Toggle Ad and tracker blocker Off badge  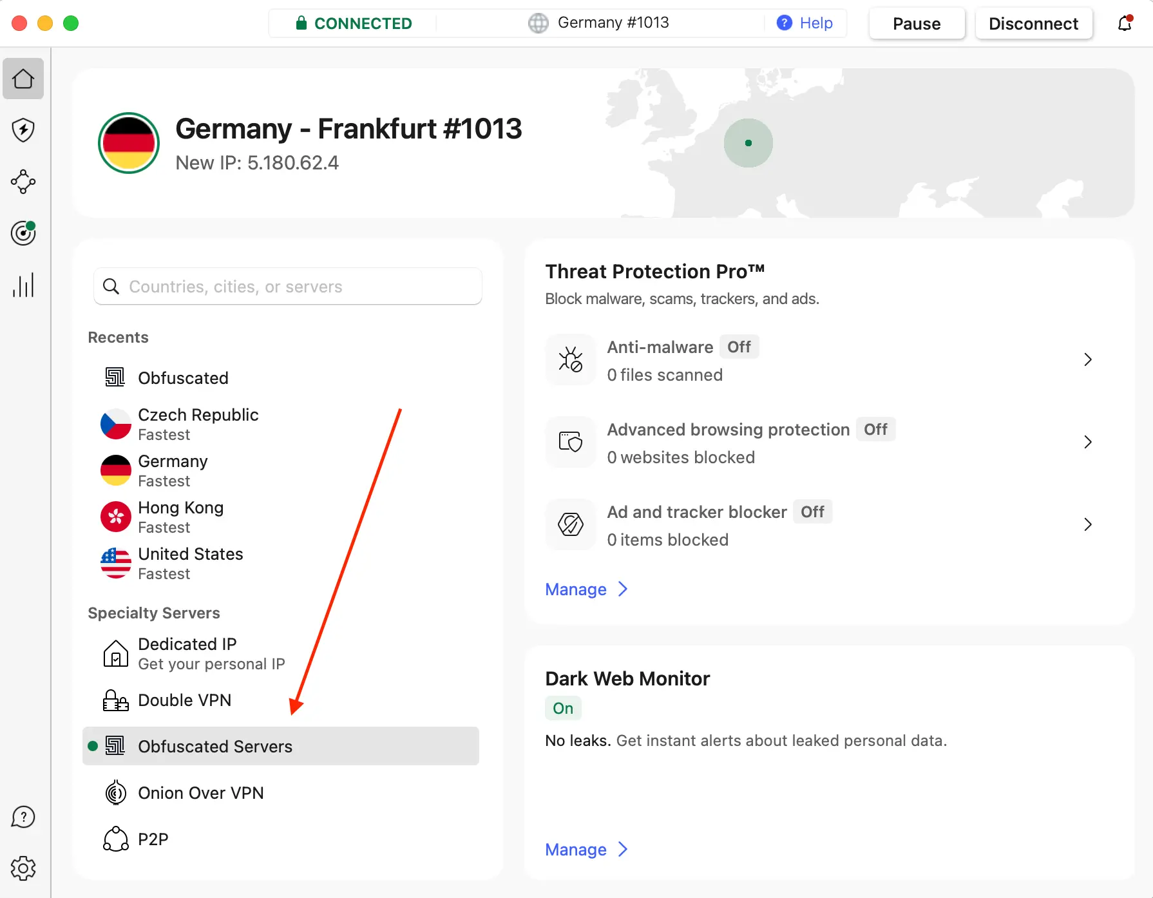pyautogui.click(x=812, y=512)
